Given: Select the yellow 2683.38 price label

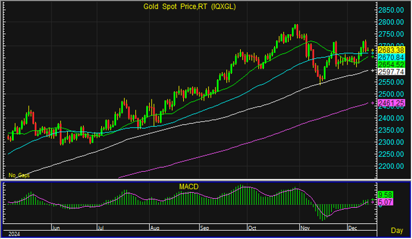Looking at the screenshot, I should (391, 50).
